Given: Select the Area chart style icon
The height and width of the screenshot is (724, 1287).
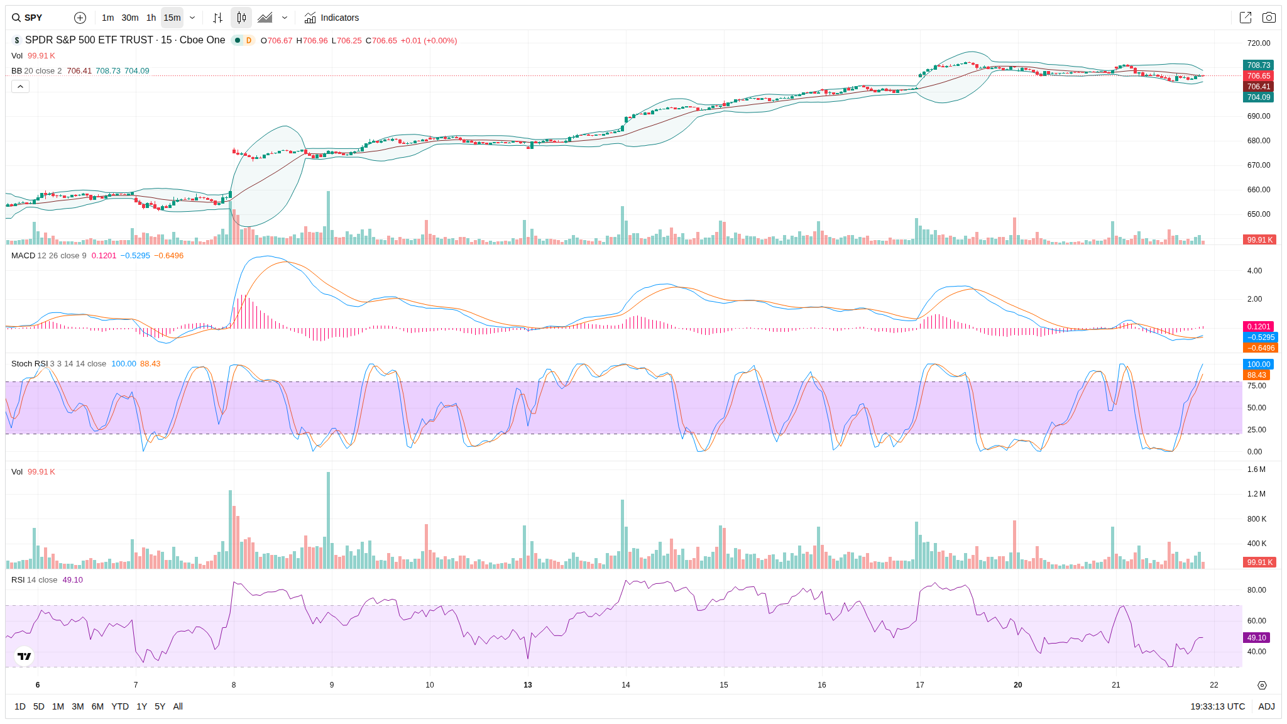Looking at the screenshot, I should pyautogui.click(x=265, y=18).
